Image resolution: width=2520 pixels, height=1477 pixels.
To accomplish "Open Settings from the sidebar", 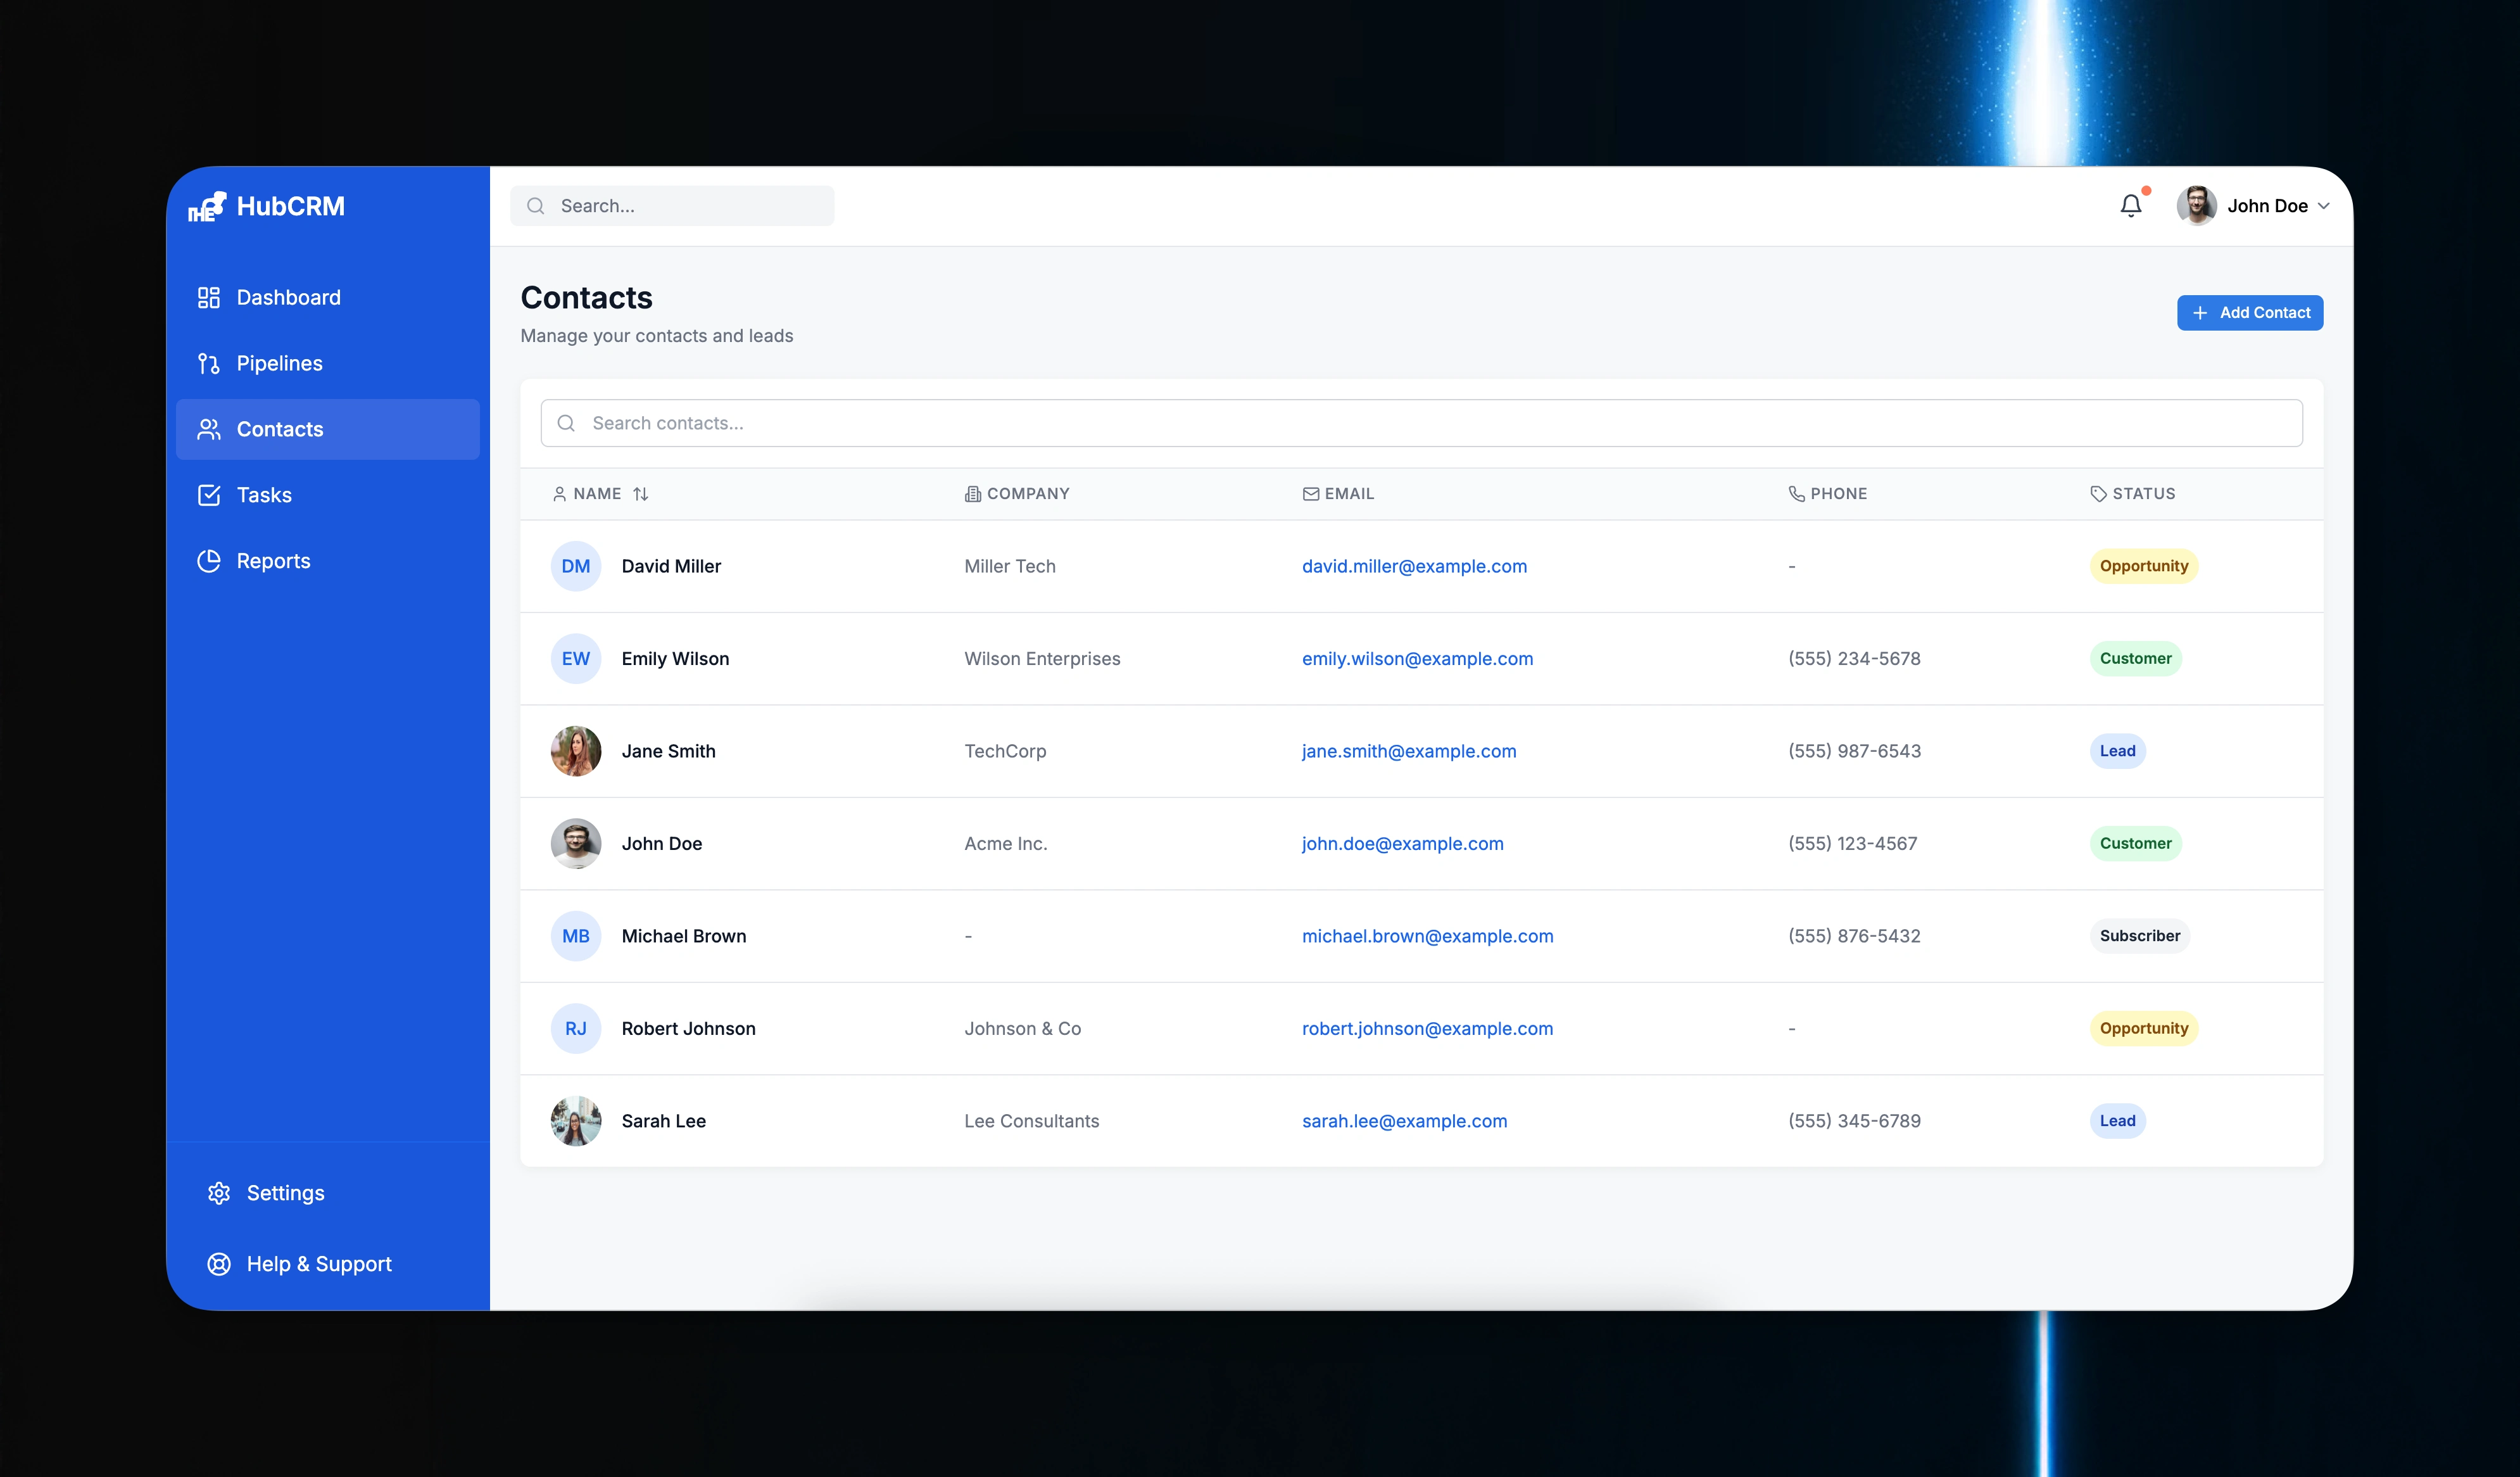I will [x=328, y=1193].
